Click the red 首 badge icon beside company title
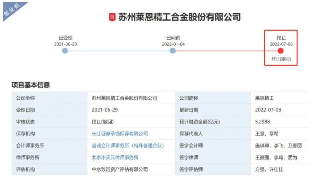Viewport: 314px width, 182px height. pos(112,17)
